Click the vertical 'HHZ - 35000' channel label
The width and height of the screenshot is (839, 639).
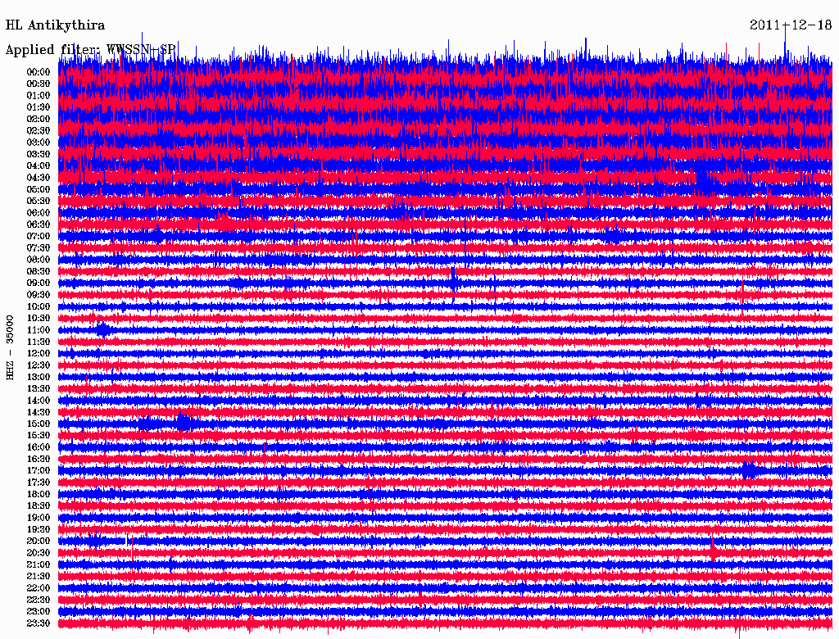(10, 347)
